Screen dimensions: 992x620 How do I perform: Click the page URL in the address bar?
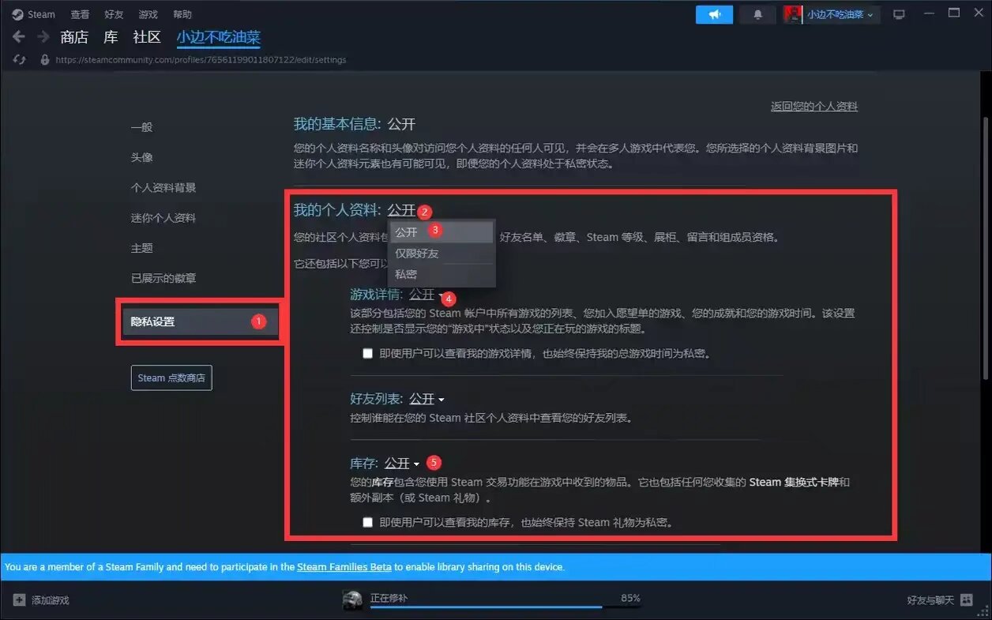201,60
